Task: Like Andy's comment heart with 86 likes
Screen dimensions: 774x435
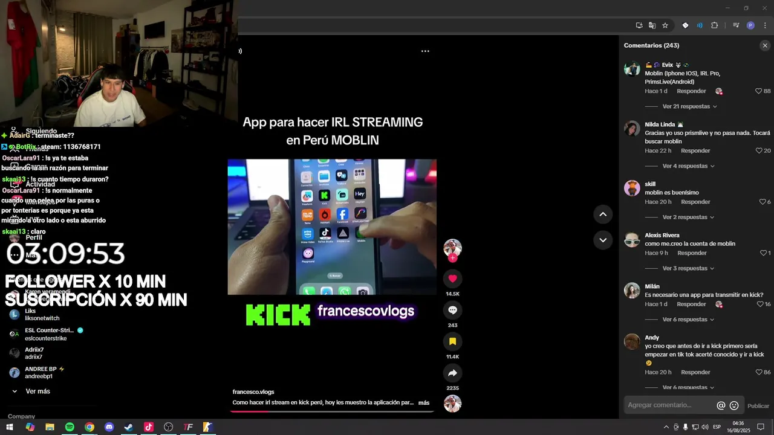Action: (758, 372)
